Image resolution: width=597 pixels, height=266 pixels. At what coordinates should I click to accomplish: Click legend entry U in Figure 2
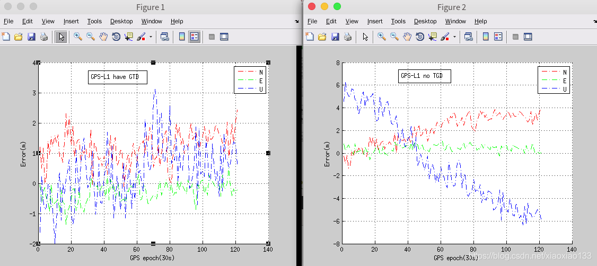554,89
